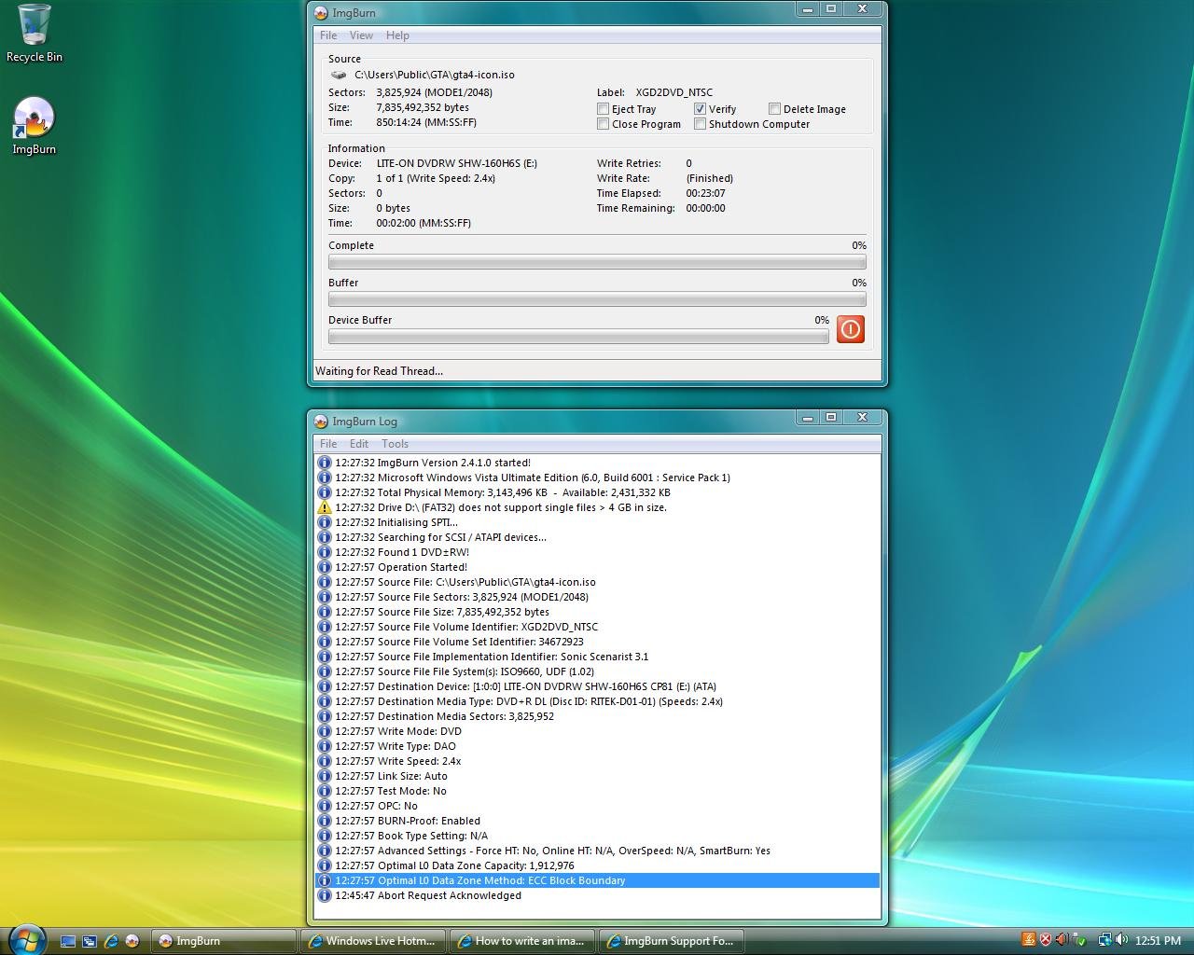Screen dimensions: 1194x955
Task: Switch to 'How to write an ima...' taskbar button
Action: [521, 941]
